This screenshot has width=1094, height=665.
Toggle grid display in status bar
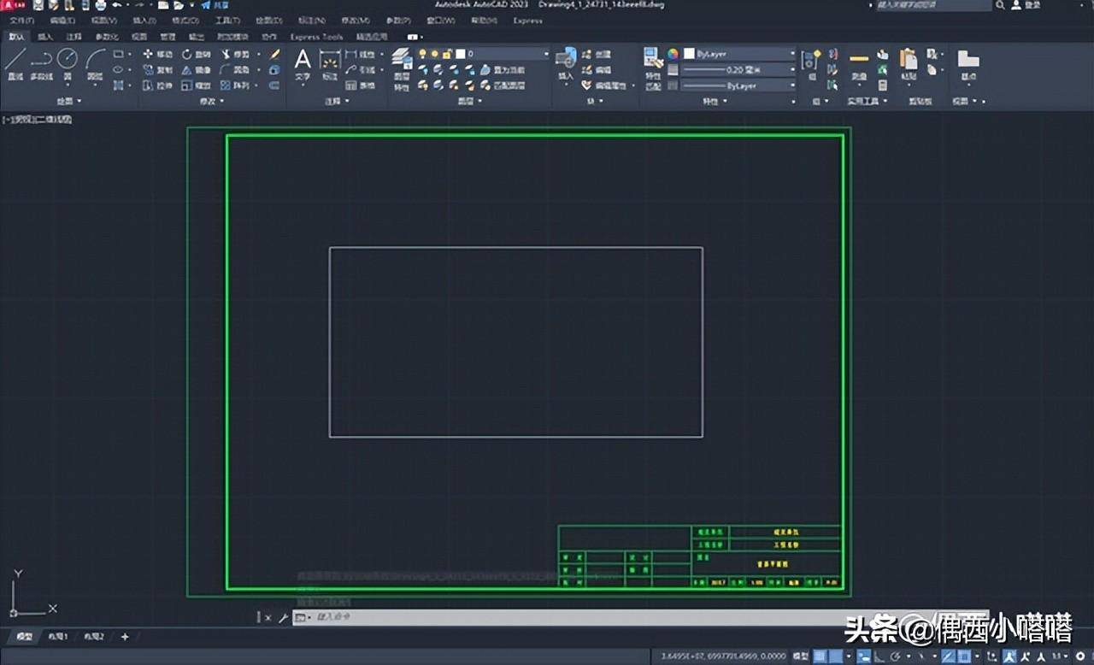(x=820, y=656)
